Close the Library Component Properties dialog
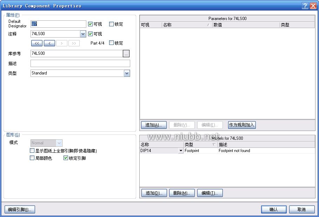This screenshot has height=217, width=319. (x=313, y=6)
